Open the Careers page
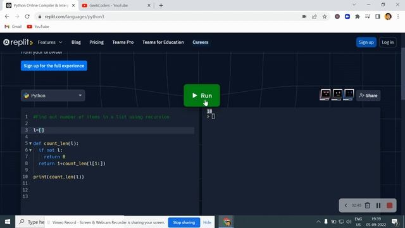Viewport: 405px width, 228px height. [x=200, y=42]
